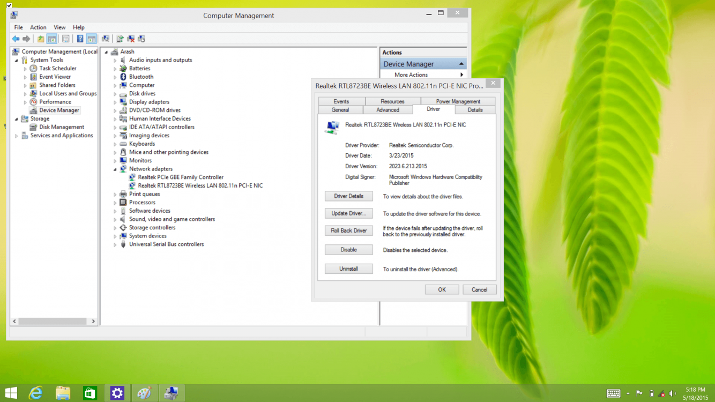Click the Update Driver... button

click(348, 213)
